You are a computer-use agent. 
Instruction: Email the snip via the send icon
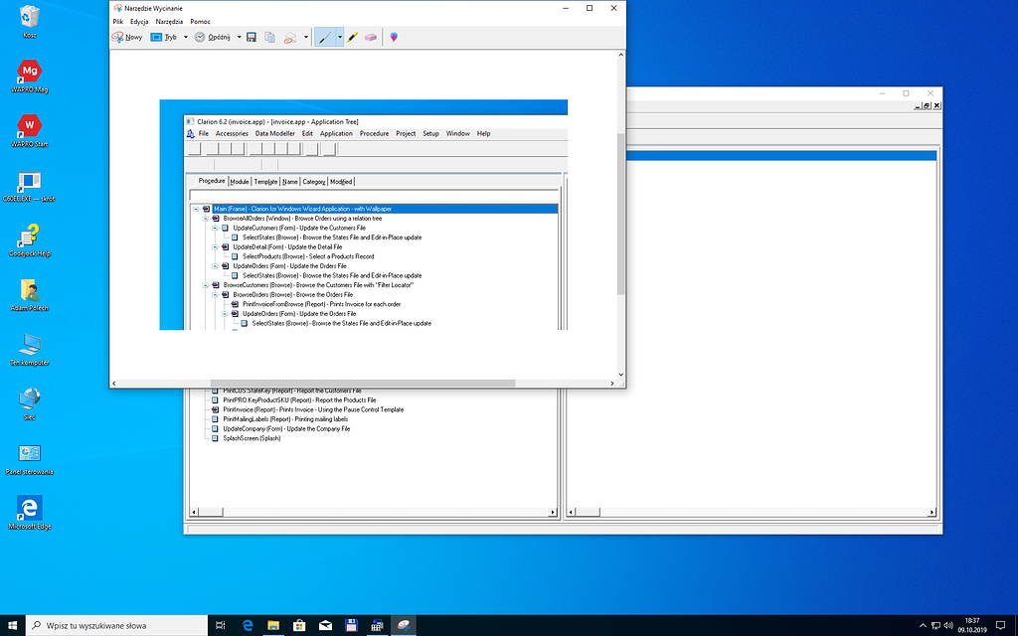(287, 37)
